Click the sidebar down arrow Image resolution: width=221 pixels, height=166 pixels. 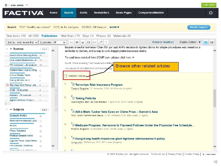pyautogui.click(x=53, y=146)
